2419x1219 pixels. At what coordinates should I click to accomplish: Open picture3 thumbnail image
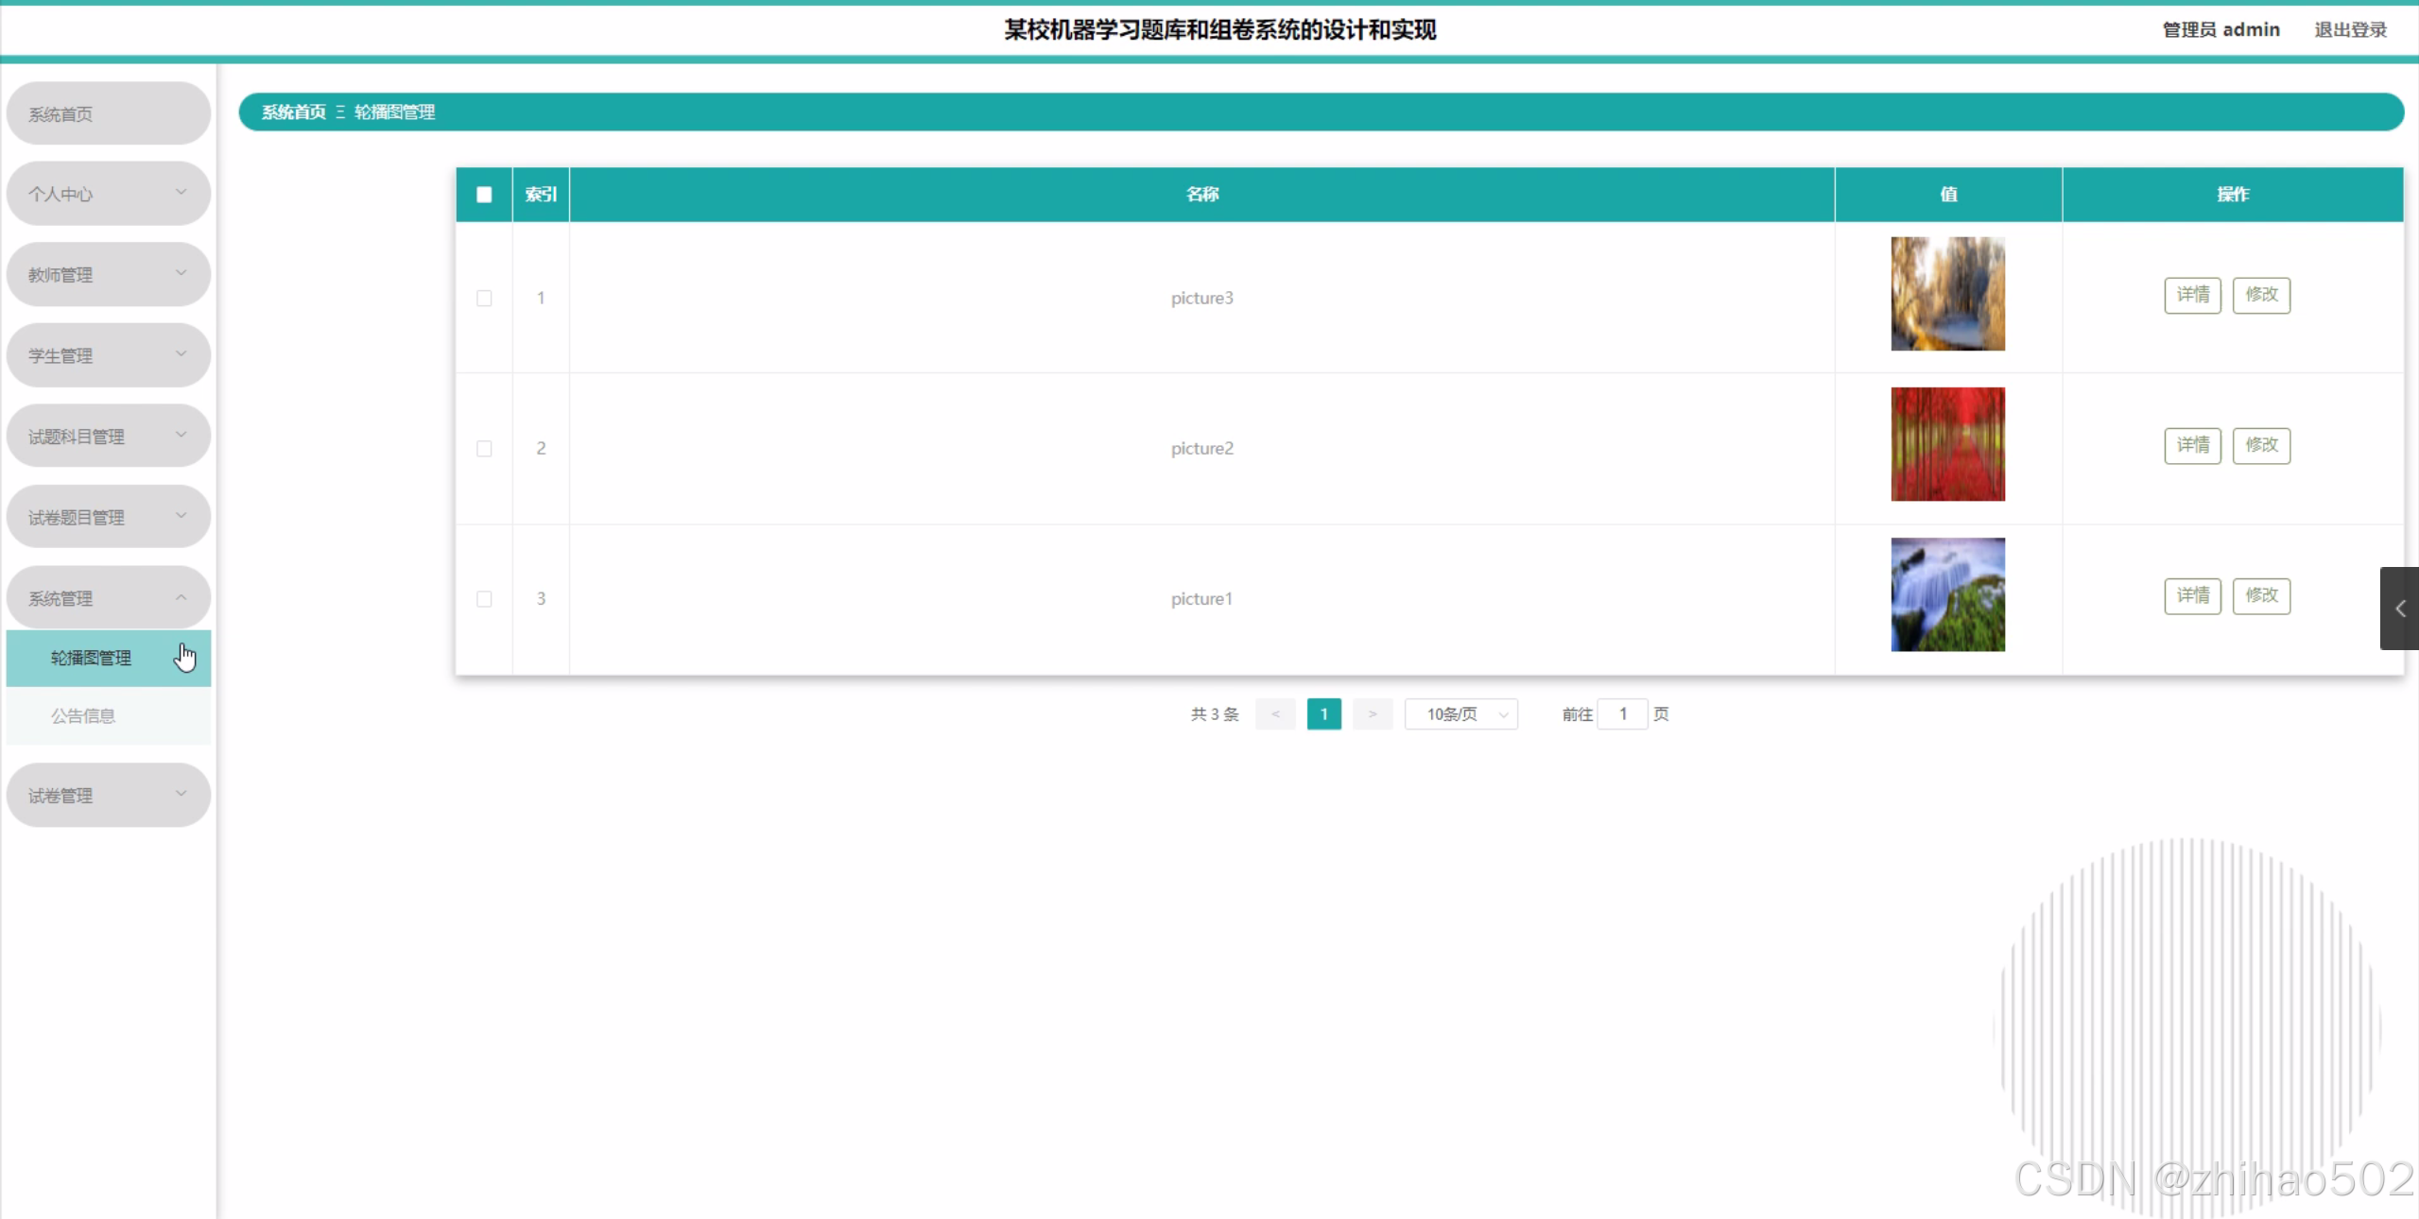point(1947,294)
